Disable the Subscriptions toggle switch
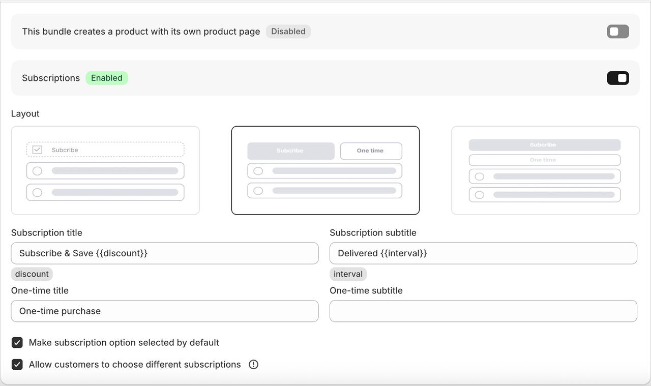Image resolution: width=651 pixels, height=386 pixels. pyautogui.click(x=617, y=78)
